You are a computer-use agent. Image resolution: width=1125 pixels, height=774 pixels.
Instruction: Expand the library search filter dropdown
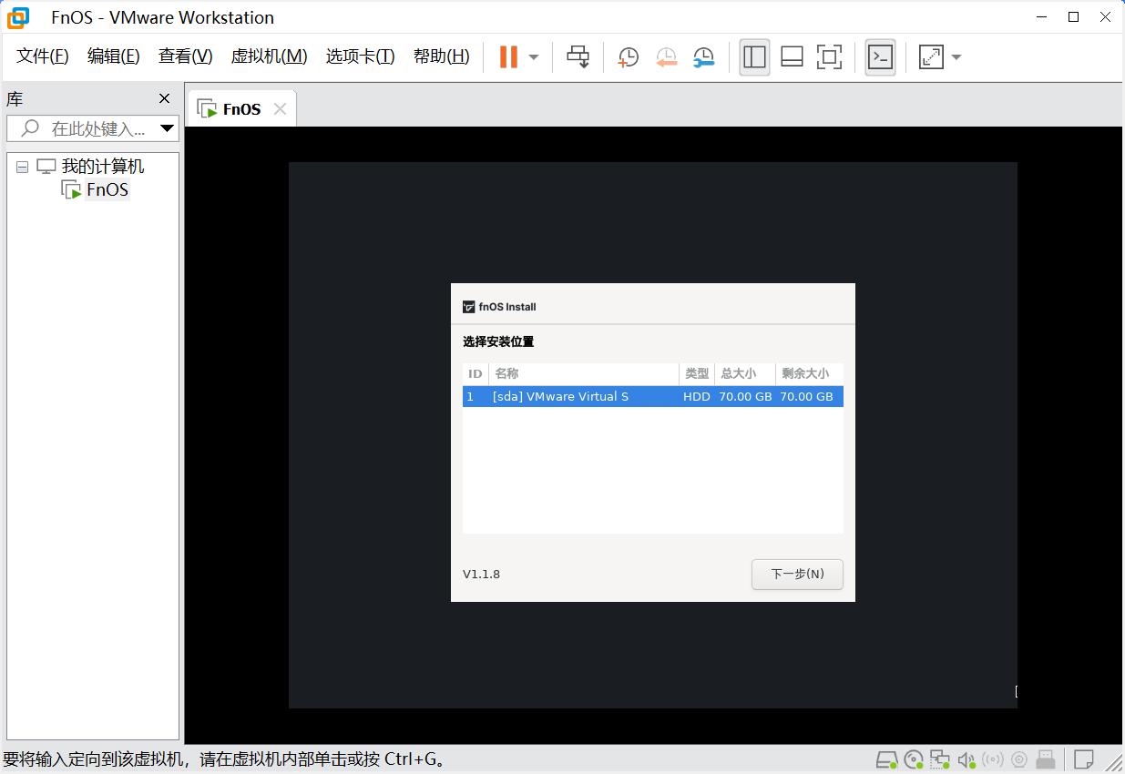coord(167,128)
